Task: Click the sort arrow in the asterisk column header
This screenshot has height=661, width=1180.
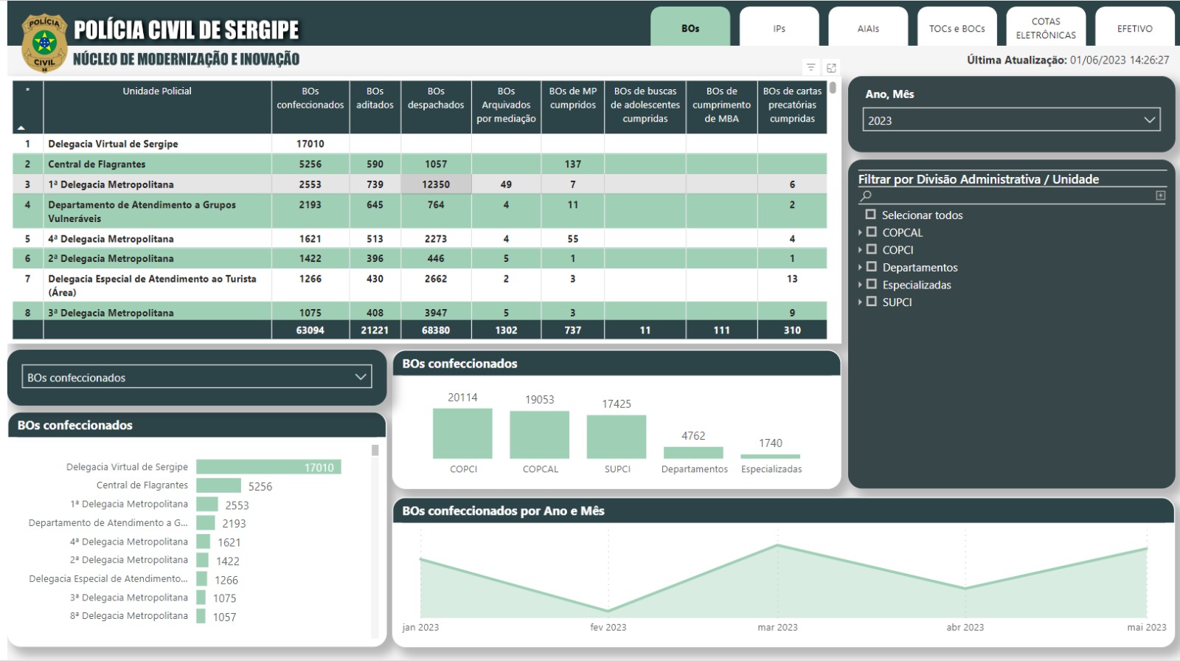Action: (x=21, y=128)
